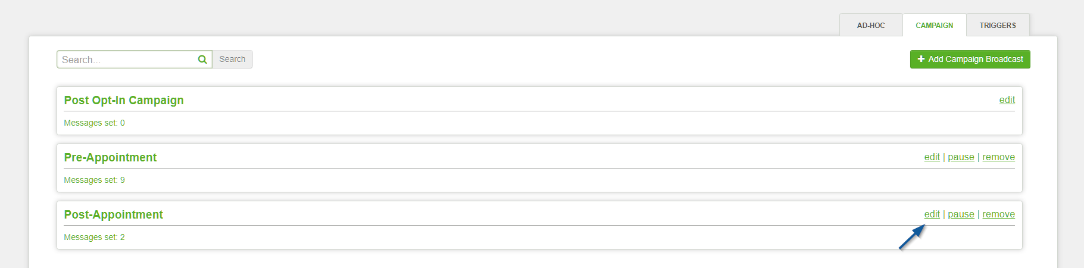Click the plus icon on Add Campaign Broadcast

click(921, 59)
